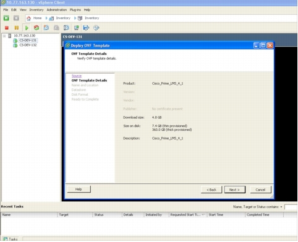Click the Requested Start Time sort arrow

click(203, 215)
